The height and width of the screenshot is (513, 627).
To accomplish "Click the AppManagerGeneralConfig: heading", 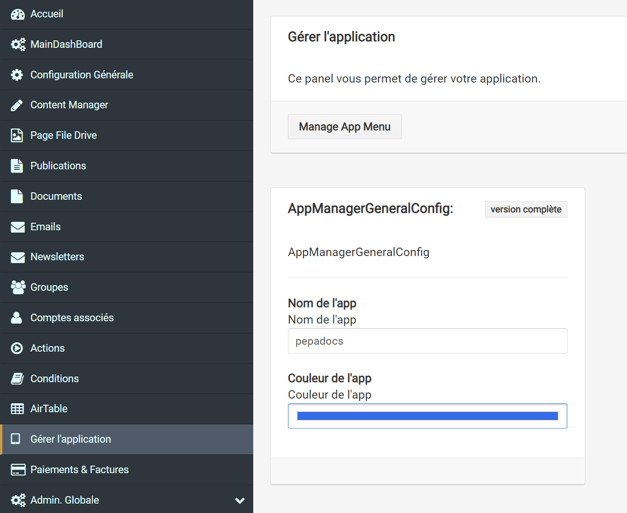I will coord(370,209).
